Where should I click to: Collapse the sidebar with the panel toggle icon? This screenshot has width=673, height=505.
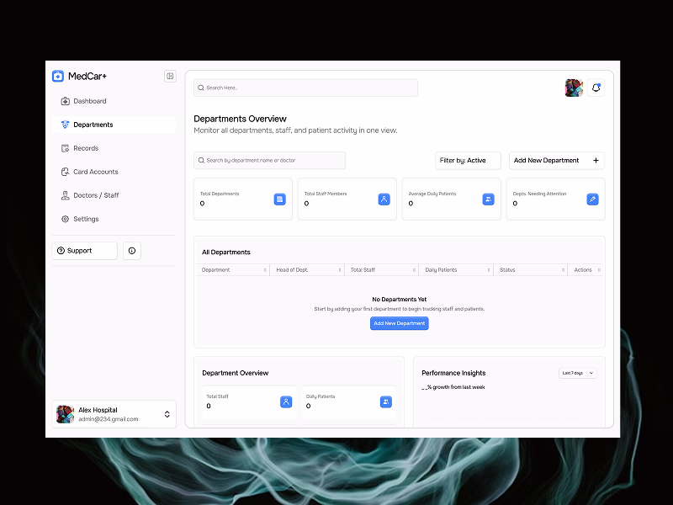tap(170, 76)
